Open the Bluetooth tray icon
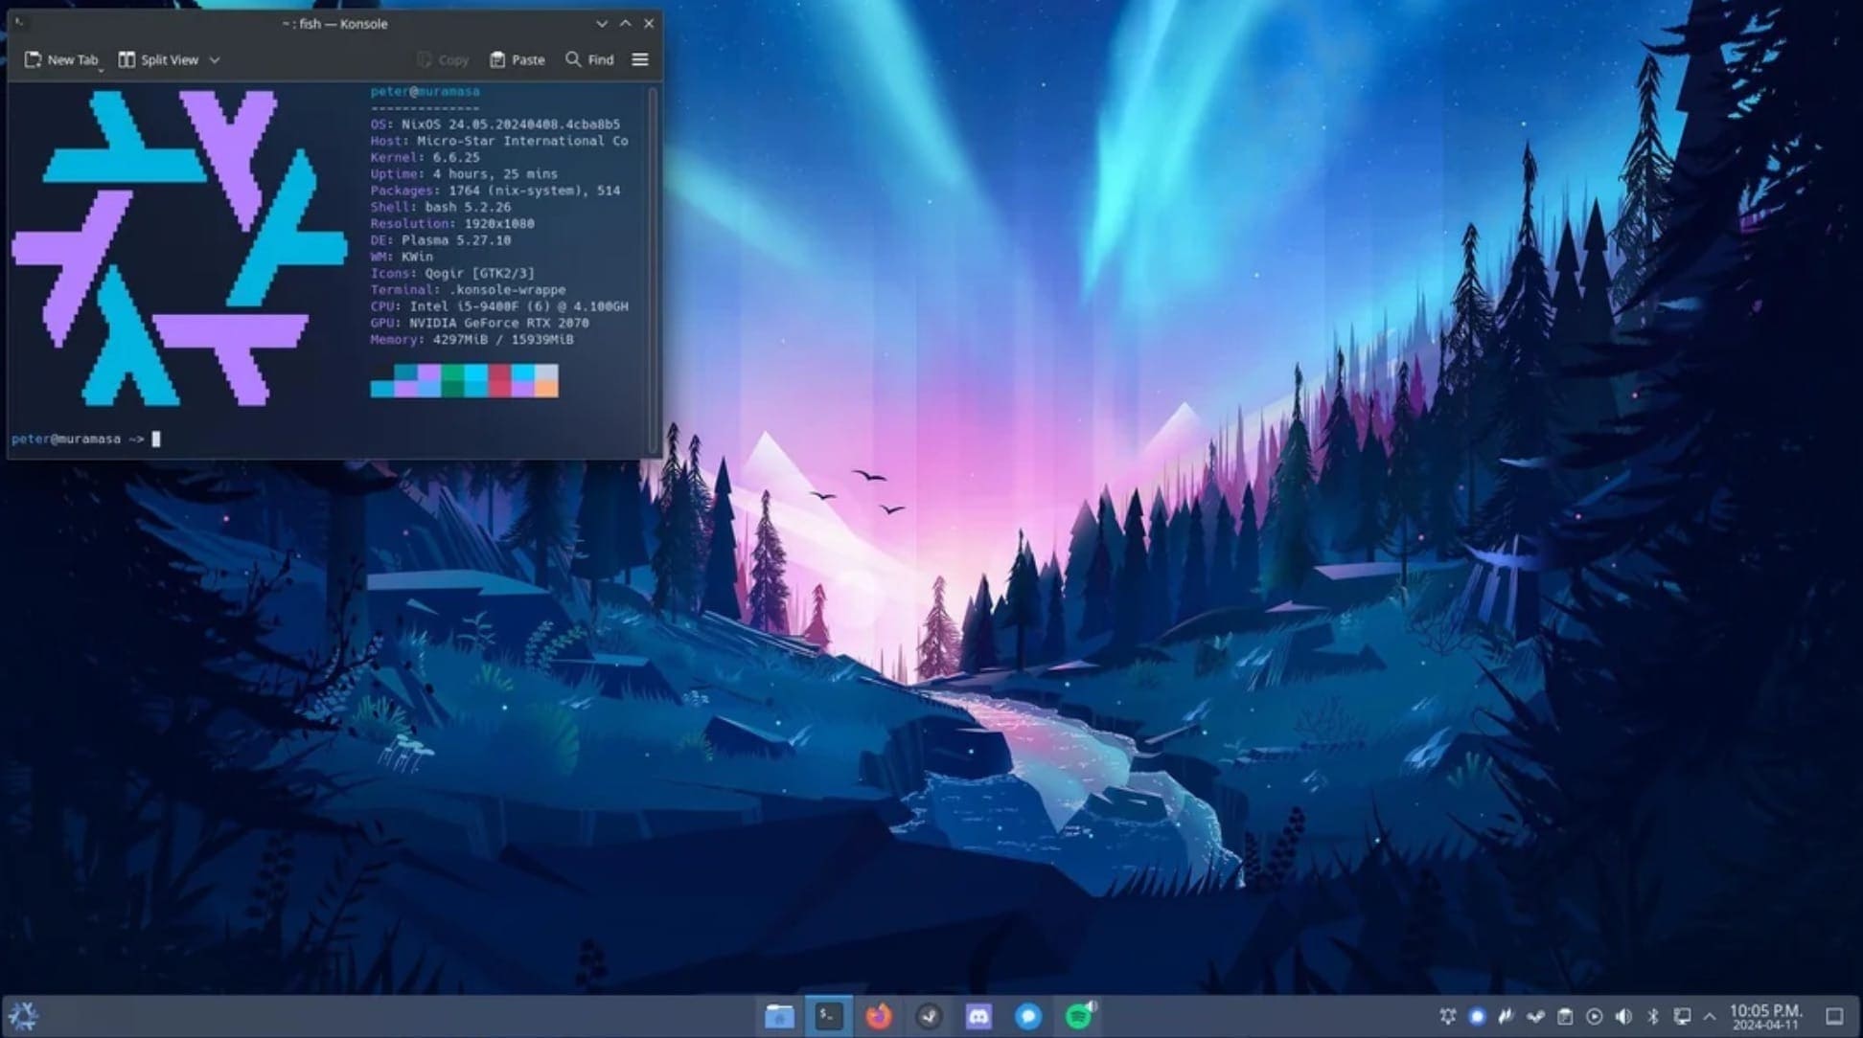The height and width of the screenshot is (1038, 1863). (x=1652, y=1016)
